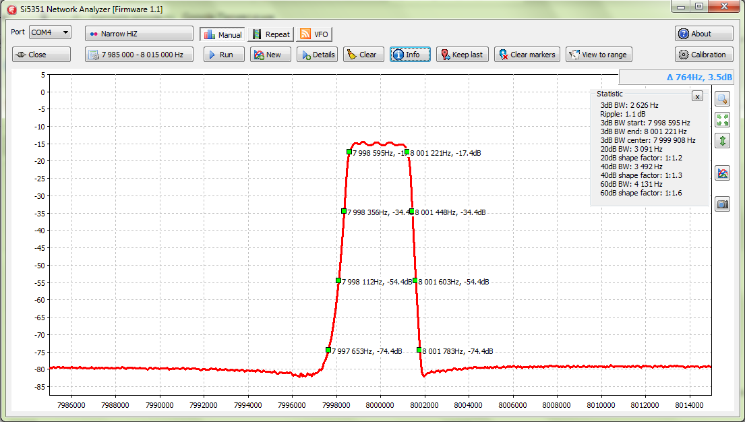The image size is (745, 422).
Task: Select marker at 8 001 448Hz, -34.4dB
Action: click(412, 211)
